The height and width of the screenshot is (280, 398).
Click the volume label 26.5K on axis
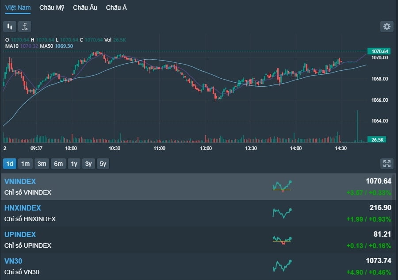tap(377, 140)
